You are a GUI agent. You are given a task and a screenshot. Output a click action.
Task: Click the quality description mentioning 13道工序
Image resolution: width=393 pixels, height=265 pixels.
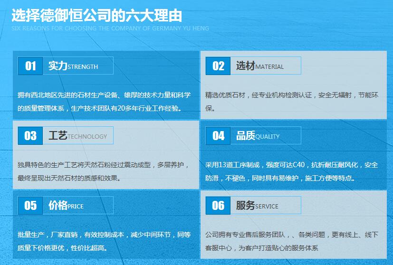(x=292, y=171)
